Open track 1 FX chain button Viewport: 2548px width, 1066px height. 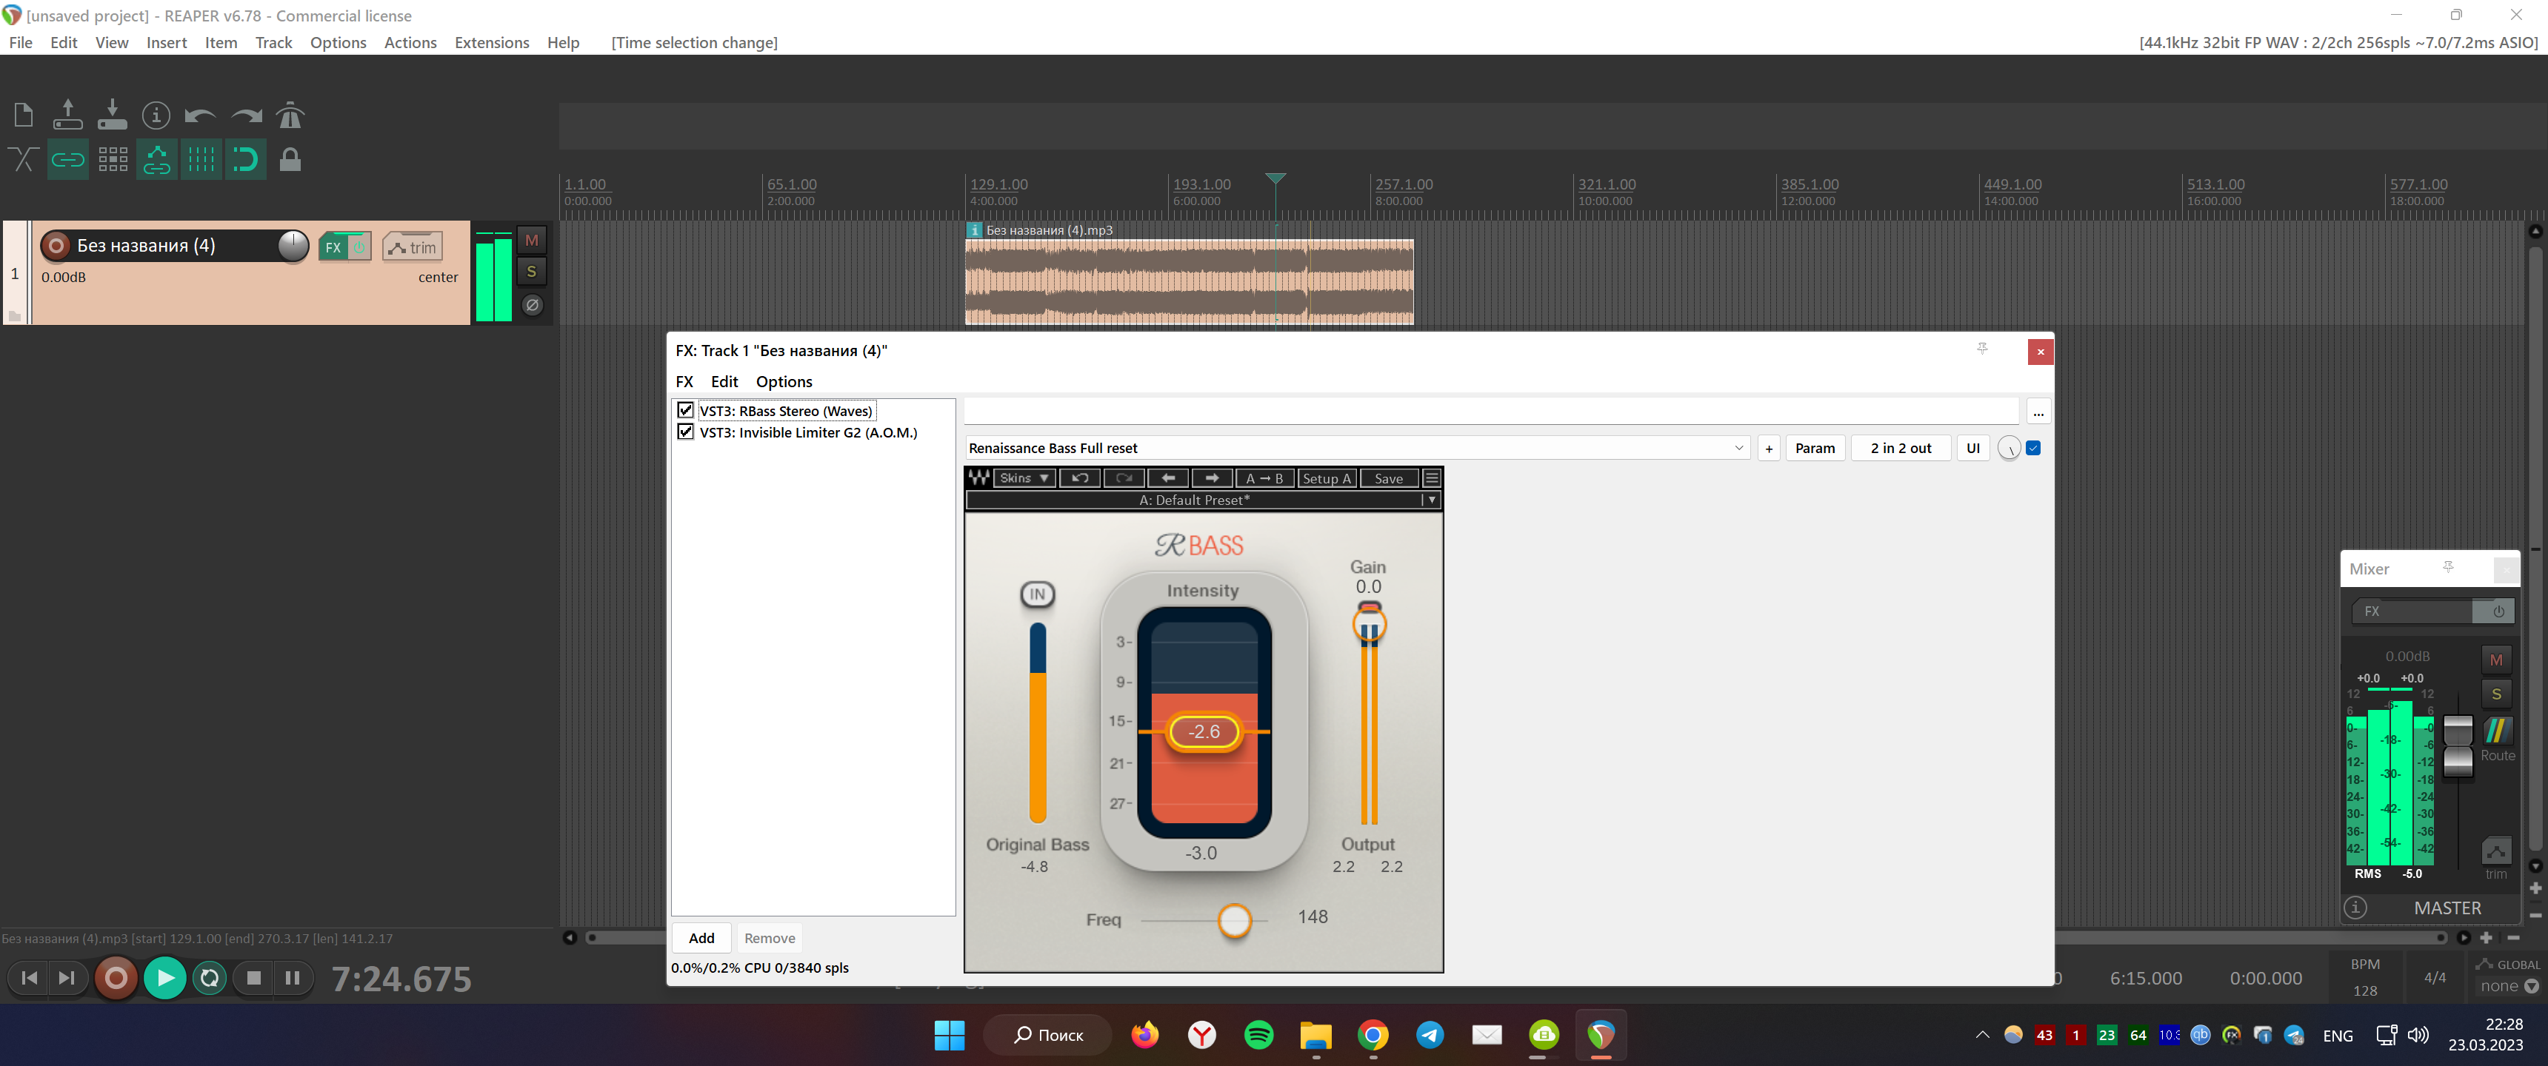click(x=333, y=247)
